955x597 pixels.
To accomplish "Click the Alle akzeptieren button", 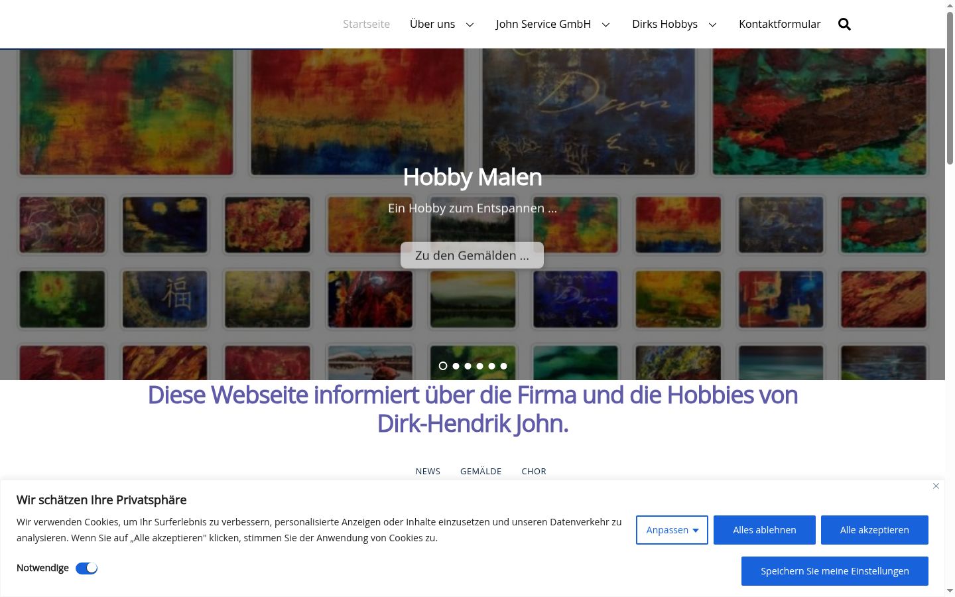I will [x=875, y=530].
